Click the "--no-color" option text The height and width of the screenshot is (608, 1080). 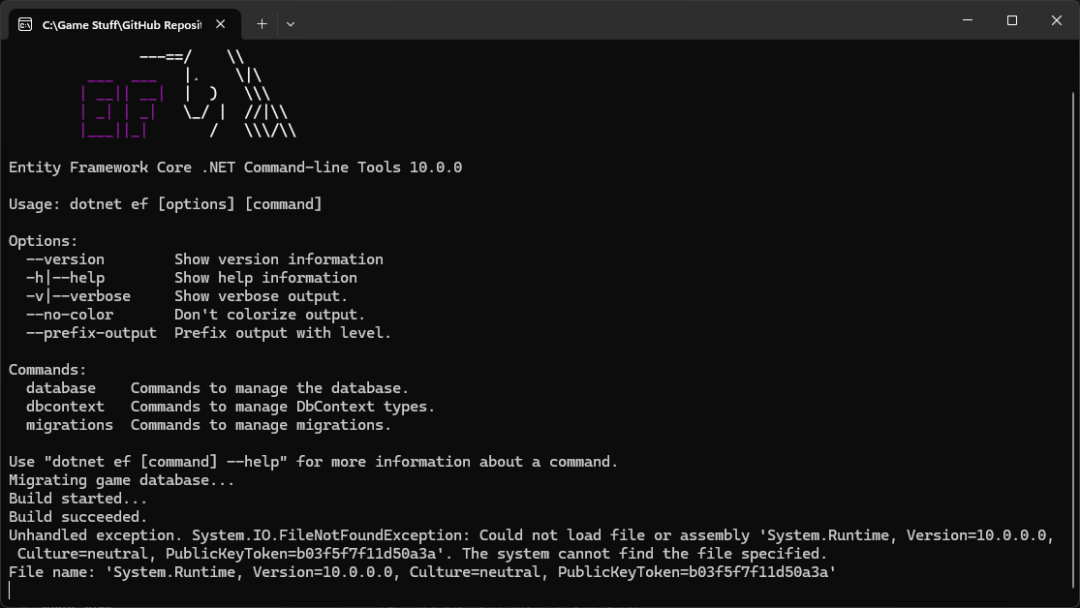pos(70,315)
